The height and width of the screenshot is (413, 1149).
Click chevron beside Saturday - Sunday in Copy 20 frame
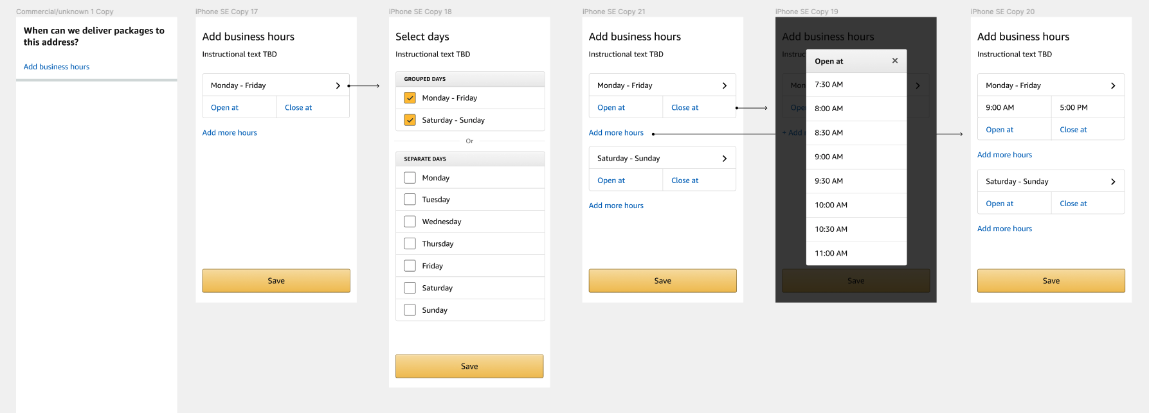click(1113, 182)
